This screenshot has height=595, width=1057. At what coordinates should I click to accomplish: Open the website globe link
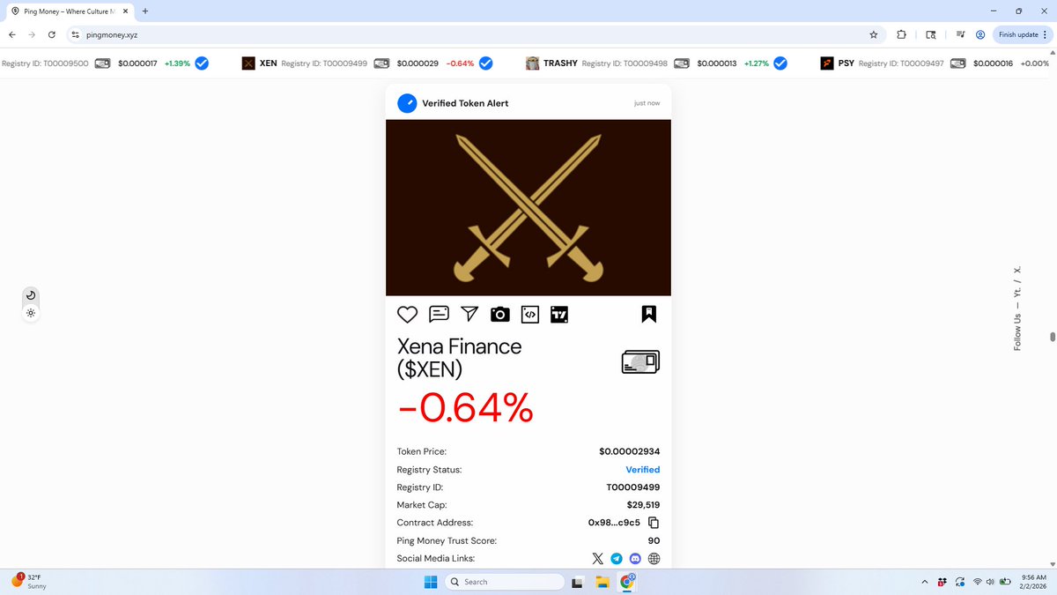point(654,558)
